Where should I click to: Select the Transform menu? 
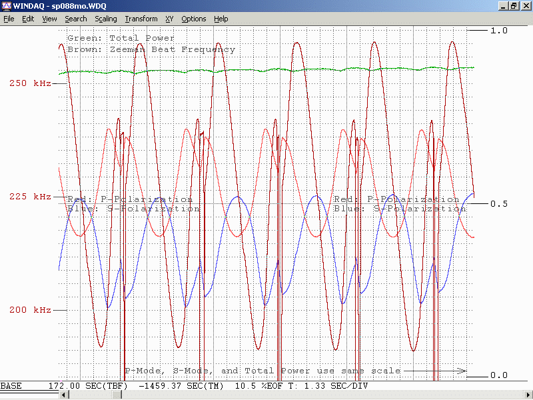click(141, 19)
